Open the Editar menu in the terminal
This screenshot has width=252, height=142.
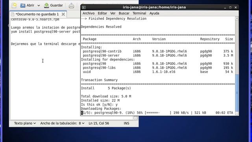pos(102,13)
